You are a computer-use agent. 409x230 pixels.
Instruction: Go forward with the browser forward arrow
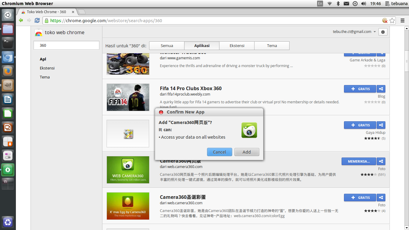29,20
